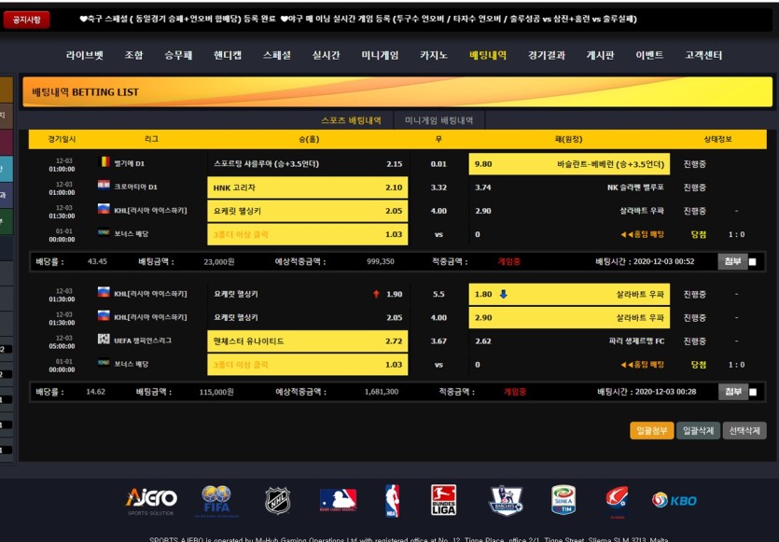This screenshot has height=542, width=779.
Task: Tick the checkbox for the 23,000원 bet
Action: pos(752,262)
